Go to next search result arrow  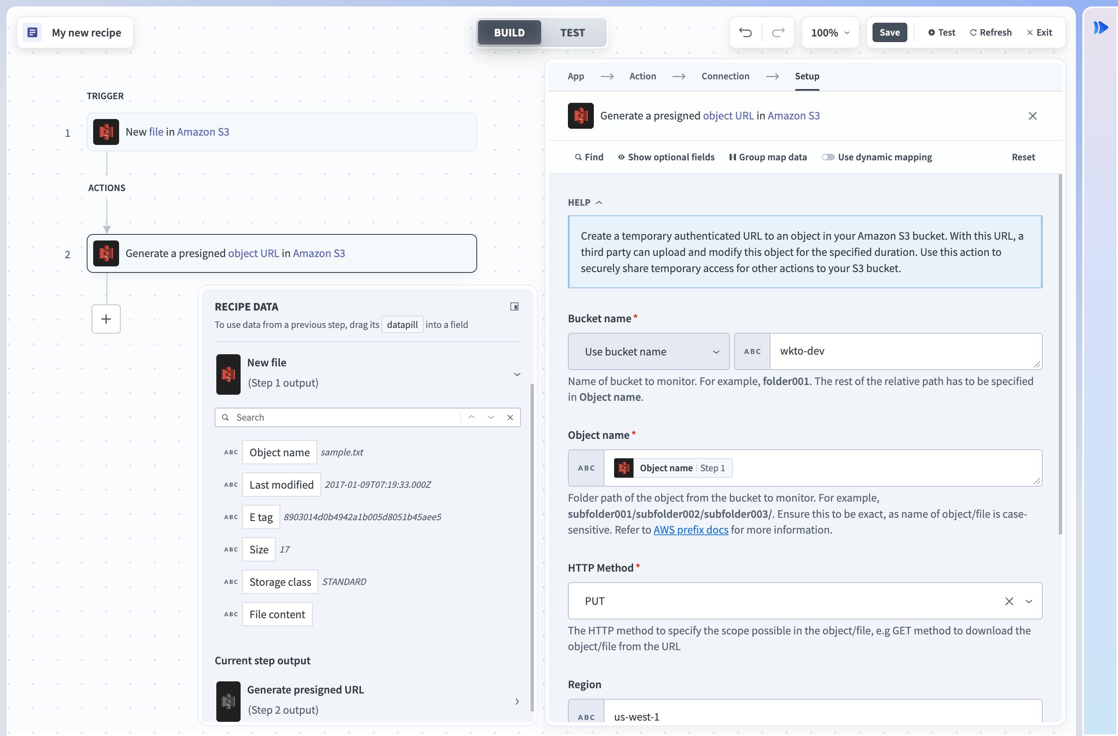tap(491, 417)
